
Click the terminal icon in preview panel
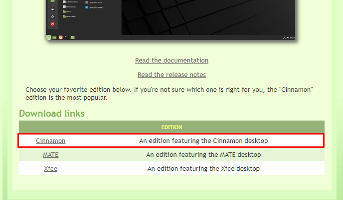pyautogui.click(x=66, y=38)
